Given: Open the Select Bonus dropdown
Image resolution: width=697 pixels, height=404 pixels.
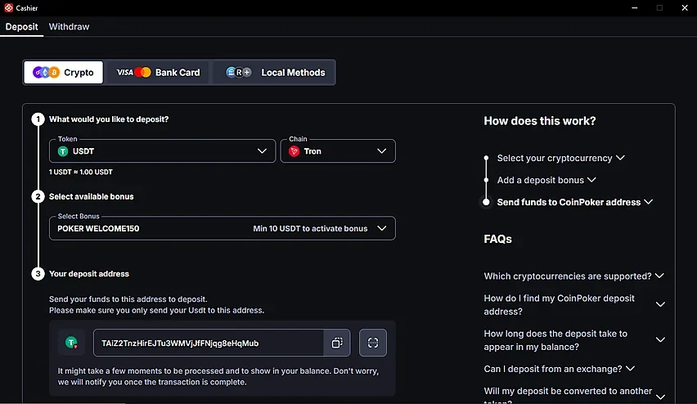Looking at the screenshot, I should 223,228.
